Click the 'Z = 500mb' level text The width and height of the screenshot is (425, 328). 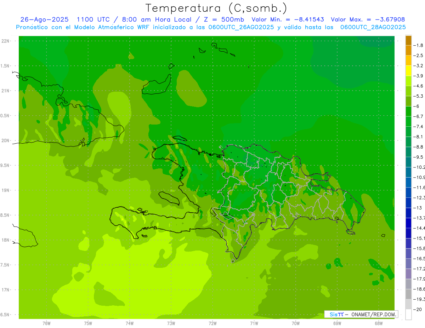[222, 19]
